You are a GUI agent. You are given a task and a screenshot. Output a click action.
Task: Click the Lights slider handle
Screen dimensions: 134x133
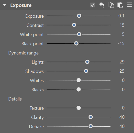tap(87, 62)
